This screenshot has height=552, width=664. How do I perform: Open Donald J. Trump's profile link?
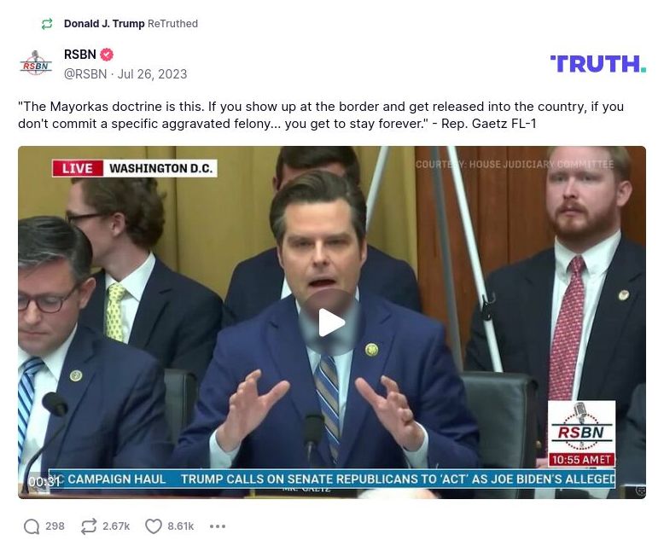coord(104,24)
